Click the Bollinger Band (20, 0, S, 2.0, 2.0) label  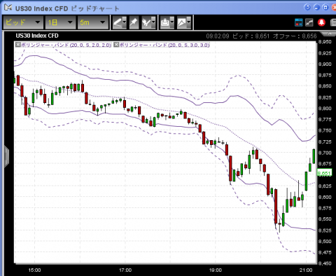[66, 45]
